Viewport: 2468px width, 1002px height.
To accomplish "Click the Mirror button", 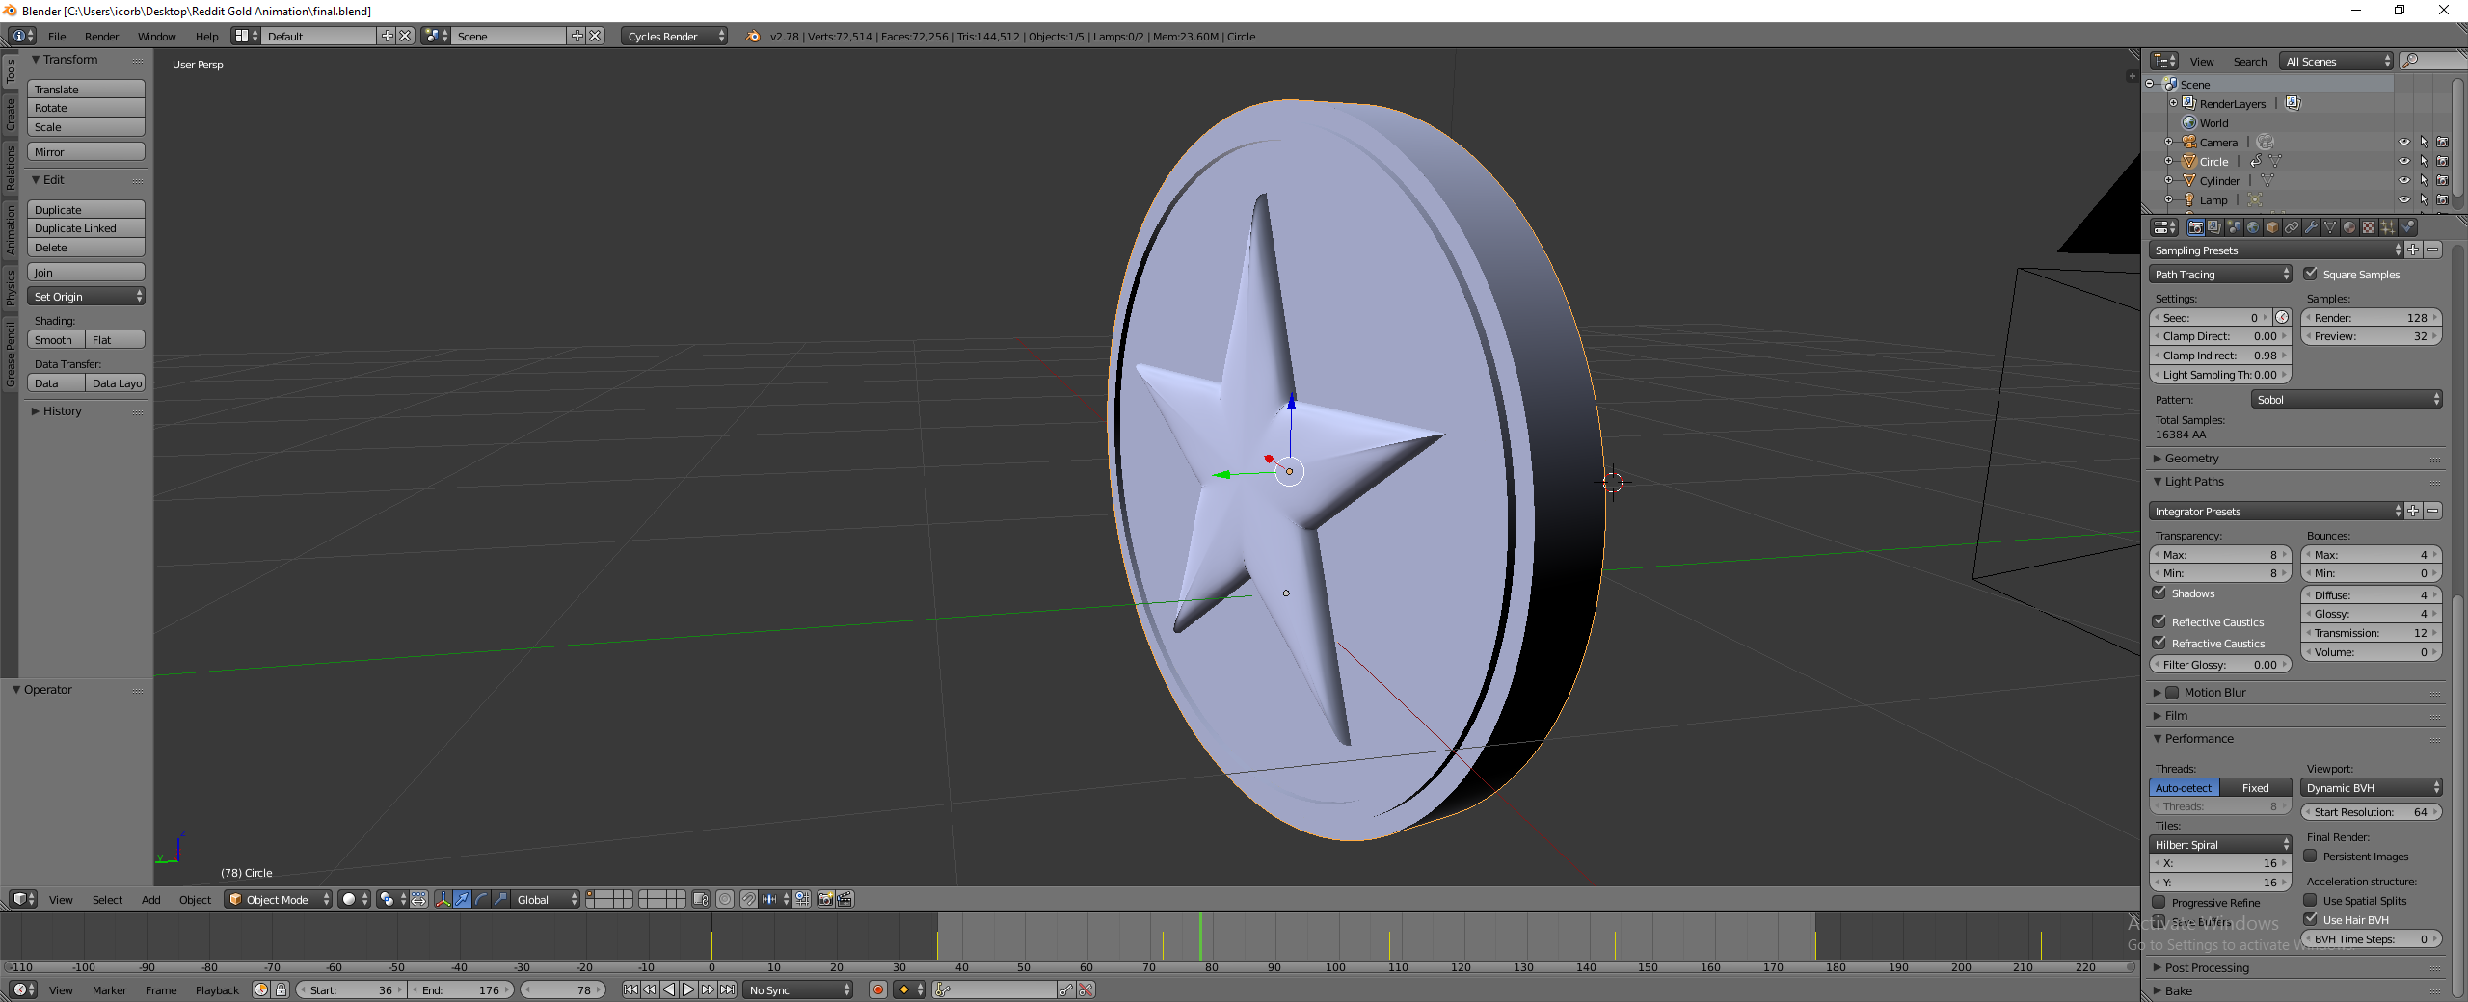I will 86,152.
